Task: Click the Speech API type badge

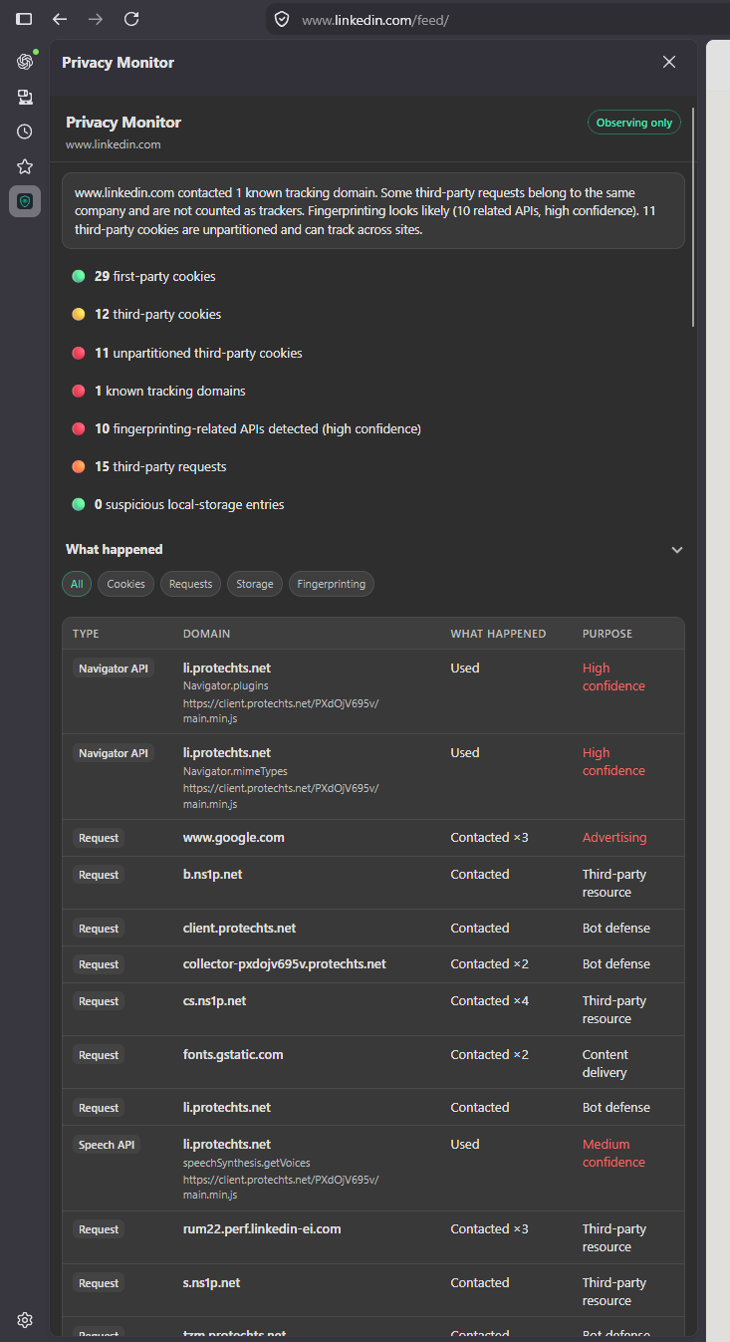Action: pos(107,1145)
